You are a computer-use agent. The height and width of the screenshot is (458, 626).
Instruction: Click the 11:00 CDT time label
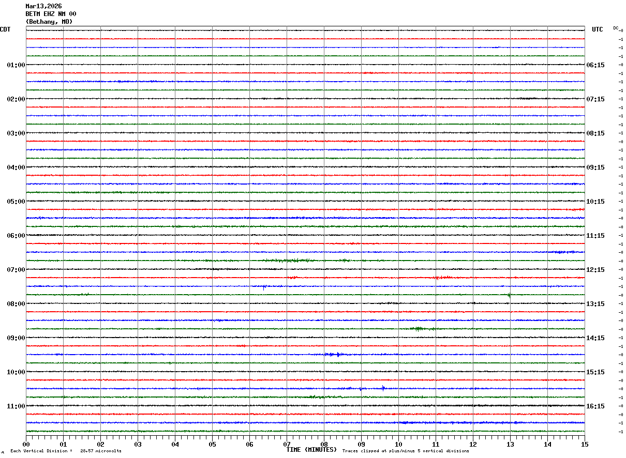pos(16,406)
